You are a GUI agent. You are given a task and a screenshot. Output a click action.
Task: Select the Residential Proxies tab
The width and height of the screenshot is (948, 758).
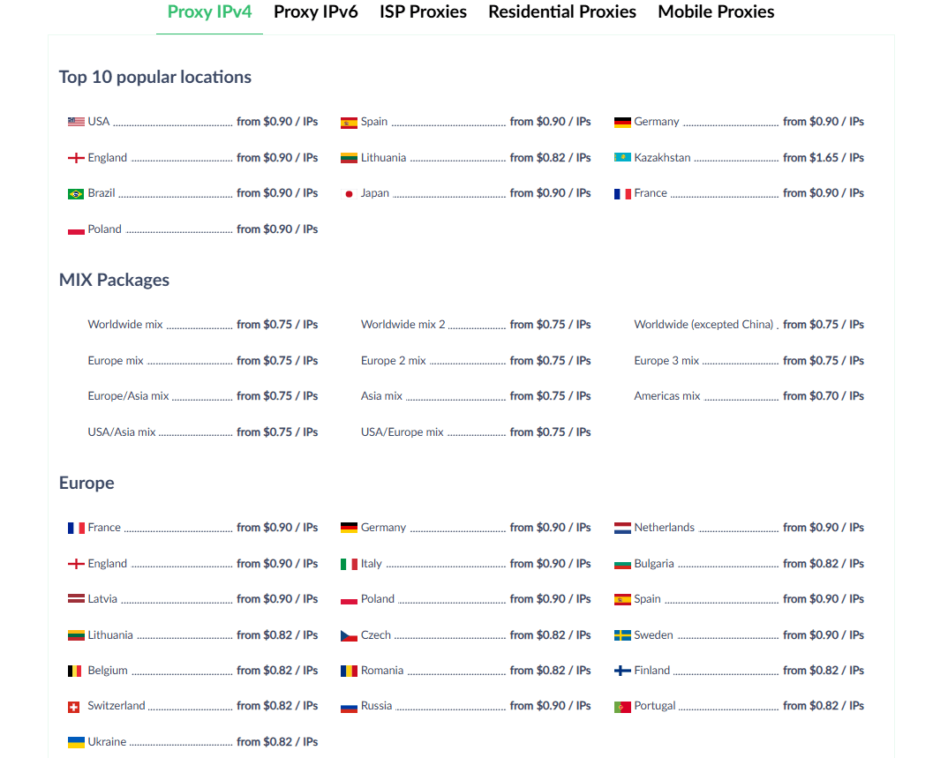point(562,12)
